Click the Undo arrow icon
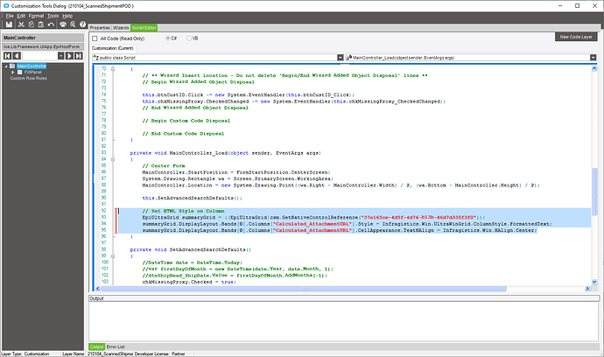604x357 pixels. pos(51,24)
